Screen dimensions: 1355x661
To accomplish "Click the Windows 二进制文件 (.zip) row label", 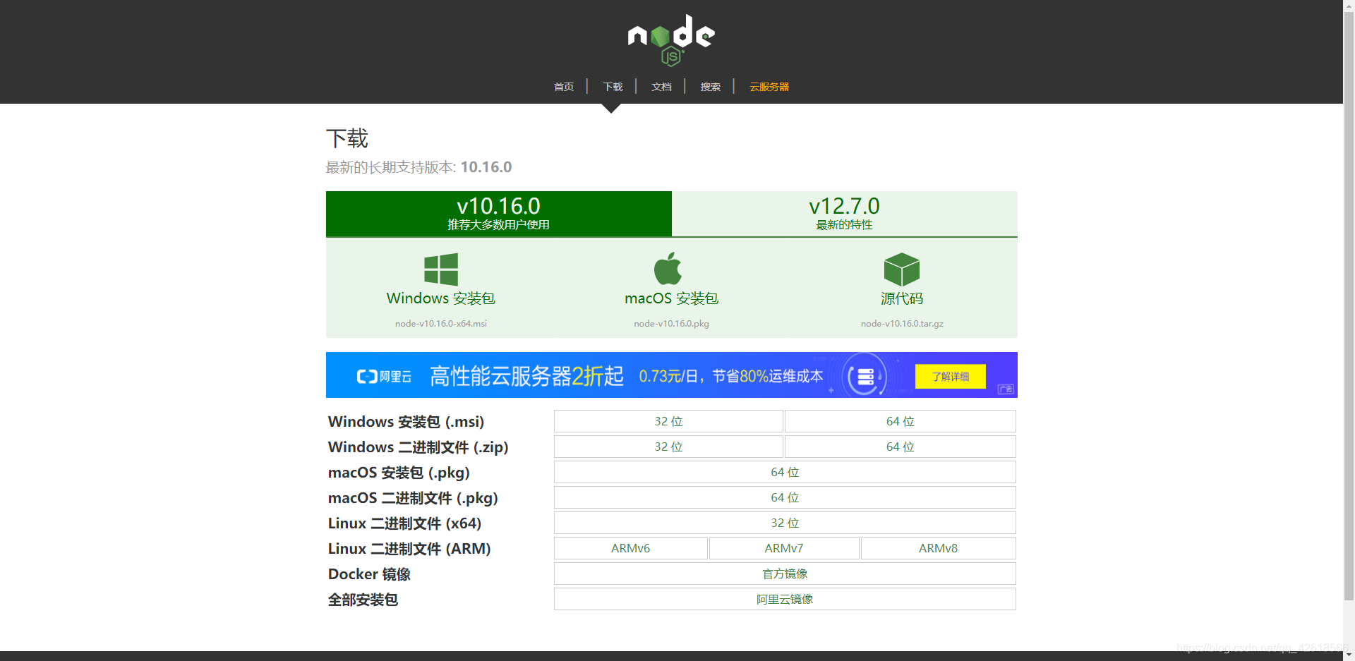I will [418, 447].
